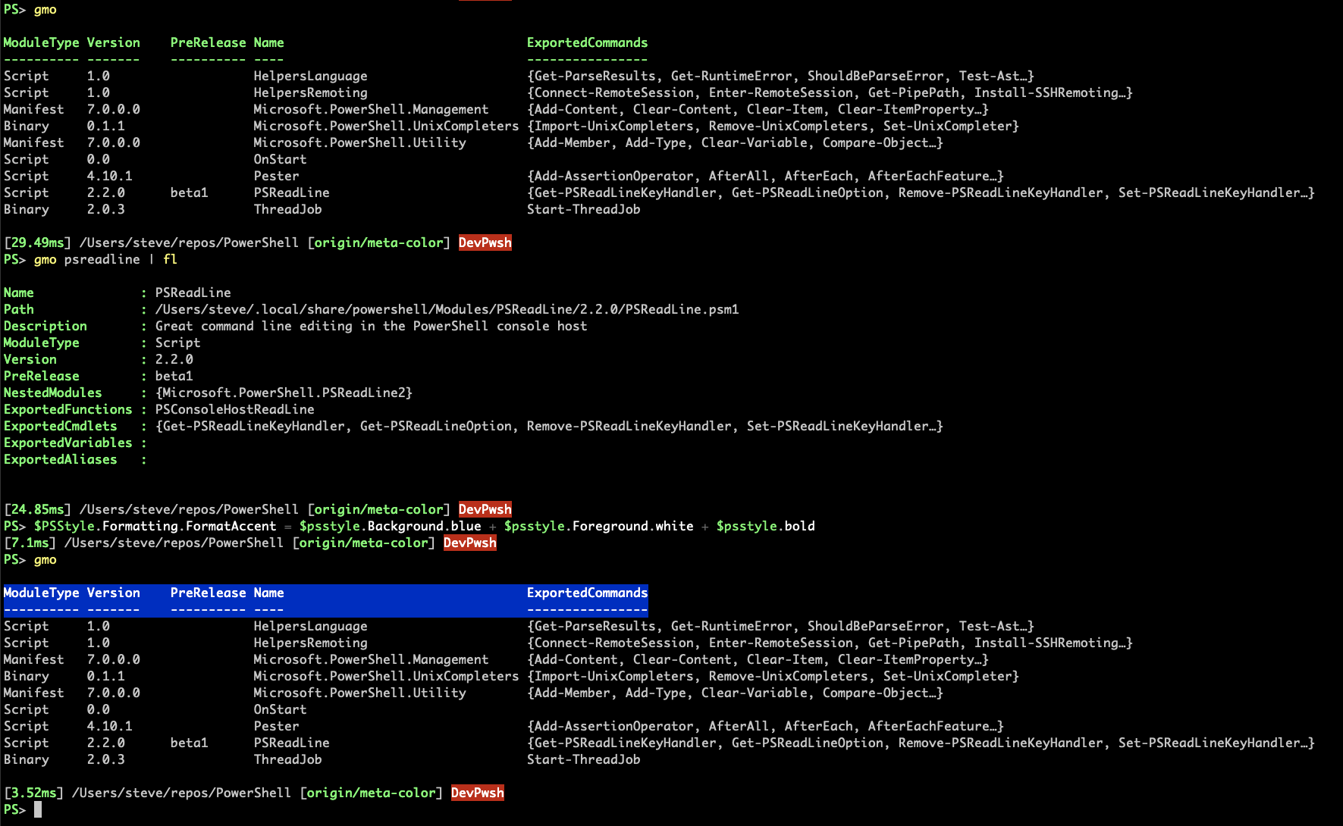Click [origin/meta-color] branch on the 3.52ms prompt
This screenshot has width=1343, height=826.
371,793
